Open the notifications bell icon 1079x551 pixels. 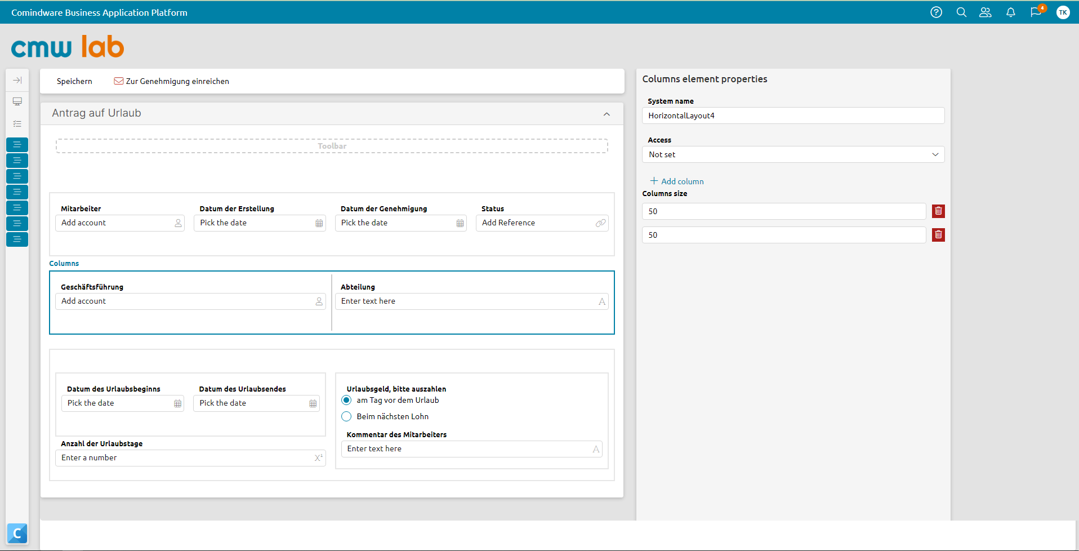click(x=1011, y=12)
